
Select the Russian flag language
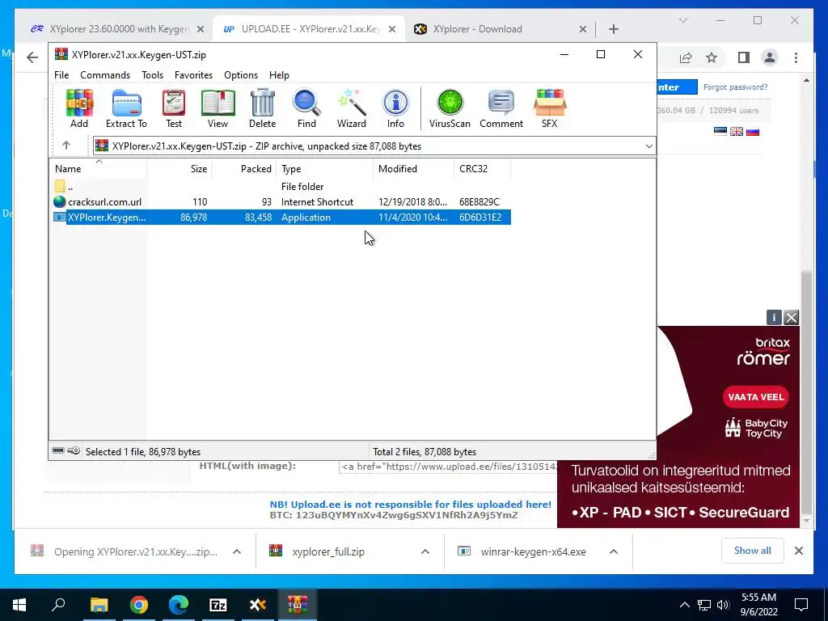753,132
